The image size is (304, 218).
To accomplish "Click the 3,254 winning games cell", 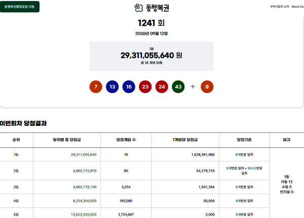I will click(x=126, y=187).
